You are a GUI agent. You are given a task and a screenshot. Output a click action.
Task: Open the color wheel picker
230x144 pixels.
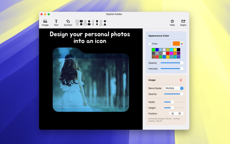[182, 44]
